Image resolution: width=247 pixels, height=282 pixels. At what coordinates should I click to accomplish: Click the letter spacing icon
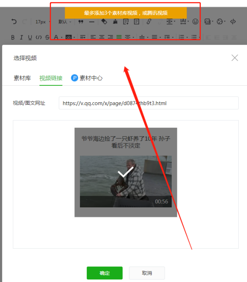pyautogui.click(x=183, y=21)
